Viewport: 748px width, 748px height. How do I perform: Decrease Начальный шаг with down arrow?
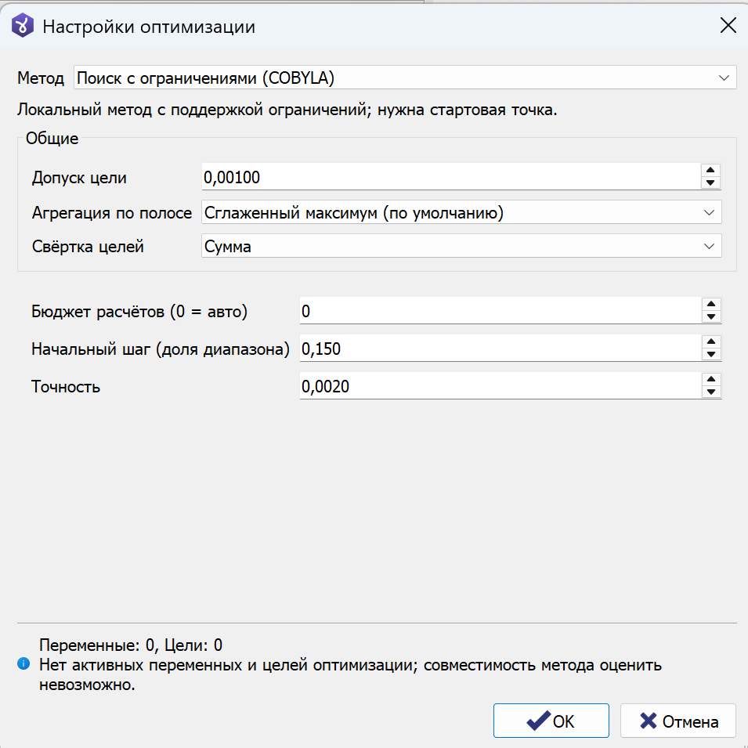[x=711, y=355]
